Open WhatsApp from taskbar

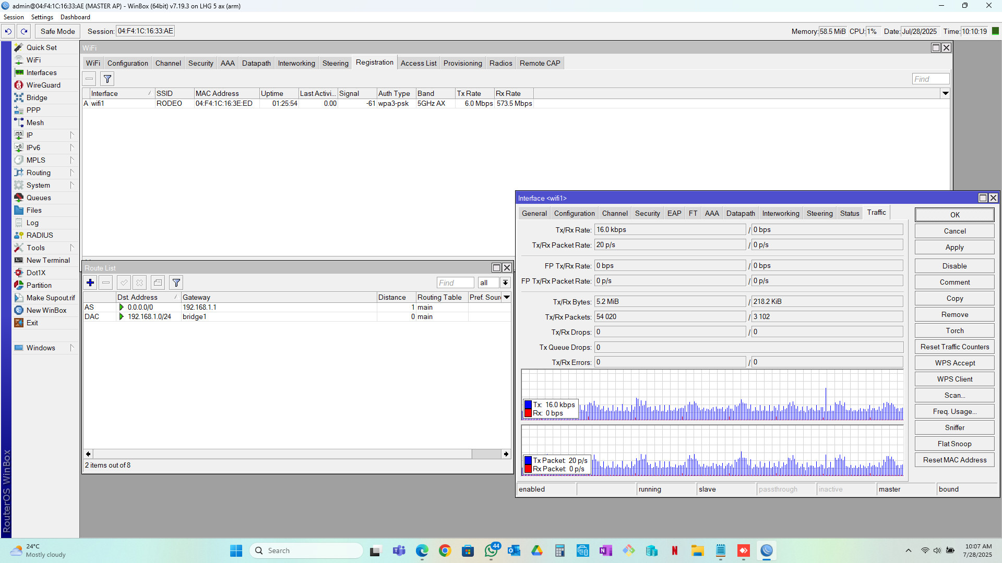[491, 550]
